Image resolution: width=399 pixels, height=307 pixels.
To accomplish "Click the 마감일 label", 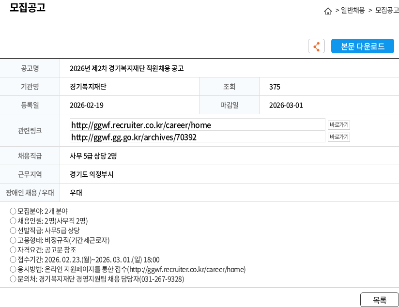I will 229,105.
